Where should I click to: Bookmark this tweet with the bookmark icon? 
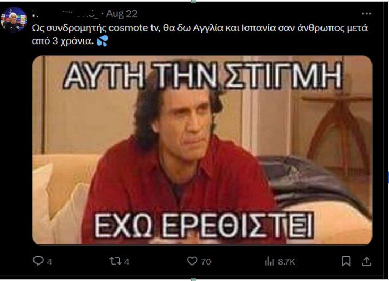346,261
